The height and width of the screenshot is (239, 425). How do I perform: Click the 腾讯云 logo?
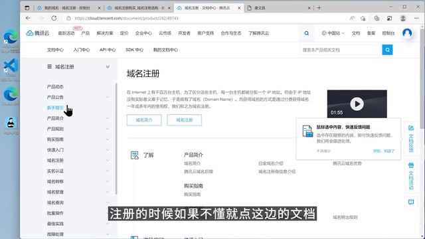[38, 33]
